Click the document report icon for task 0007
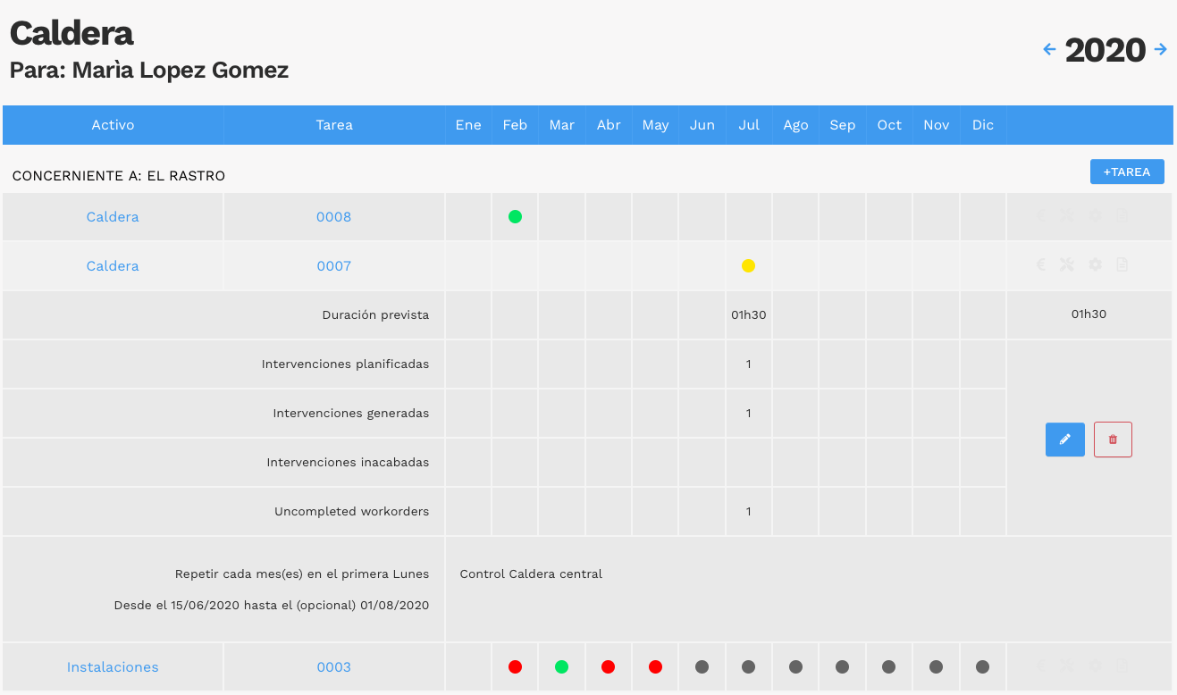Screen dimensions: 1177x695 tap(1122, 264)
